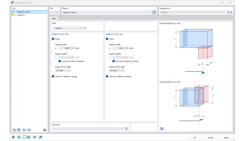This screenshot has width=245, height=141.
Task: Click the OK button
Action: point(195,137)
